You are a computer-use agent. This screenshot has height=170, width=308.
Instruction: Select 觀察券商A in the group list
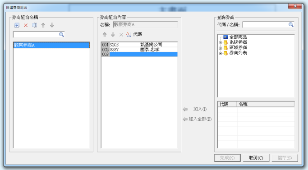point(51,45)
